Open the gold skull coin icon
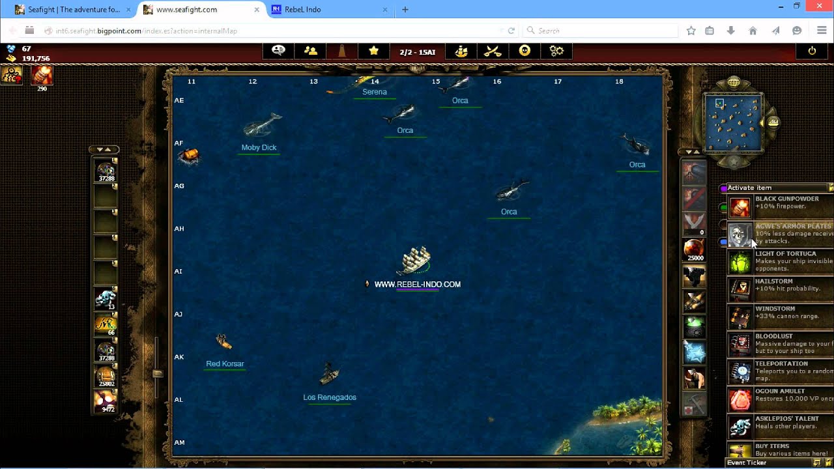This screenshot has width=834, height=469. click(525, 51)
